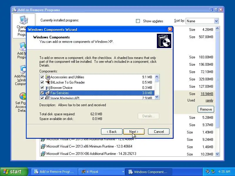
Task: Uncheck the BitLocker To Go Reader checkbox
Action: click(42, 82)
